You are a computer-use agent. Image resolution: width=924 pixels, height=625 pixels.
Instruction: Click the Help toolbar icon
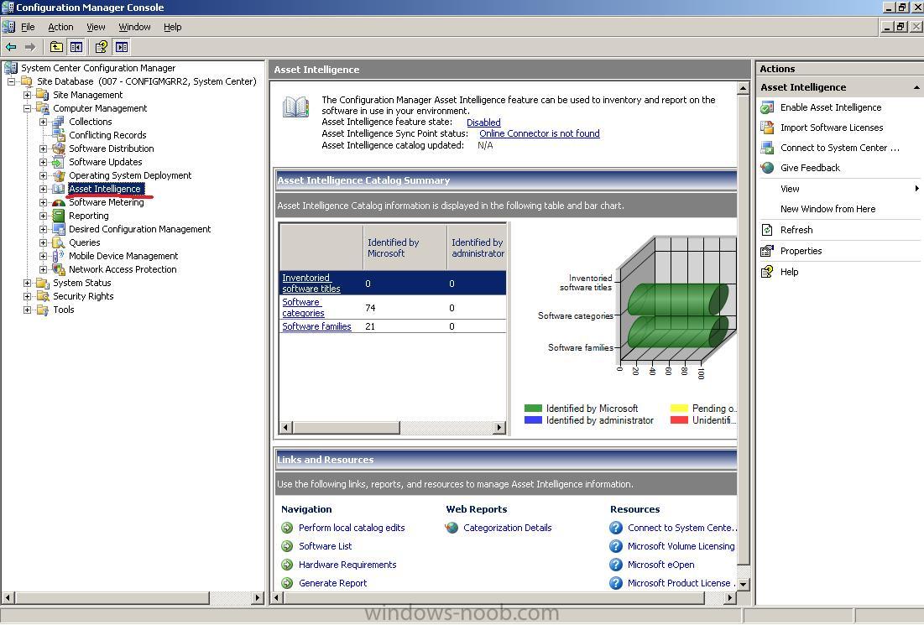102,47
